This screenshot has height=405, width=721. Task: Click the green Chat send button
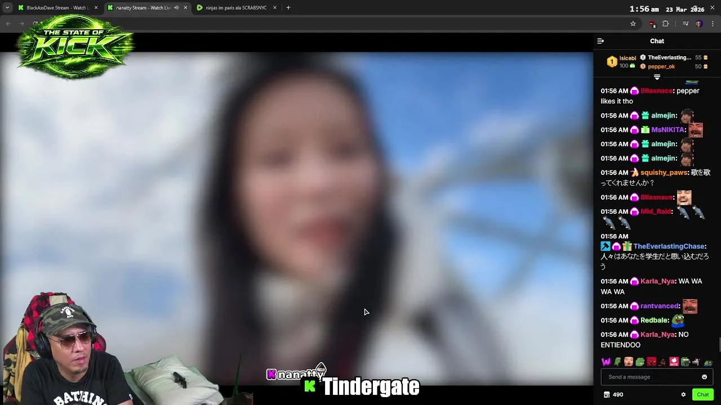(702, 394)
